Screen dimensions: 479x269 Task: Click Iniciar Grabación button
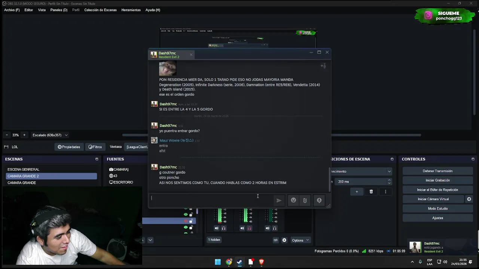tap(437, 180)
